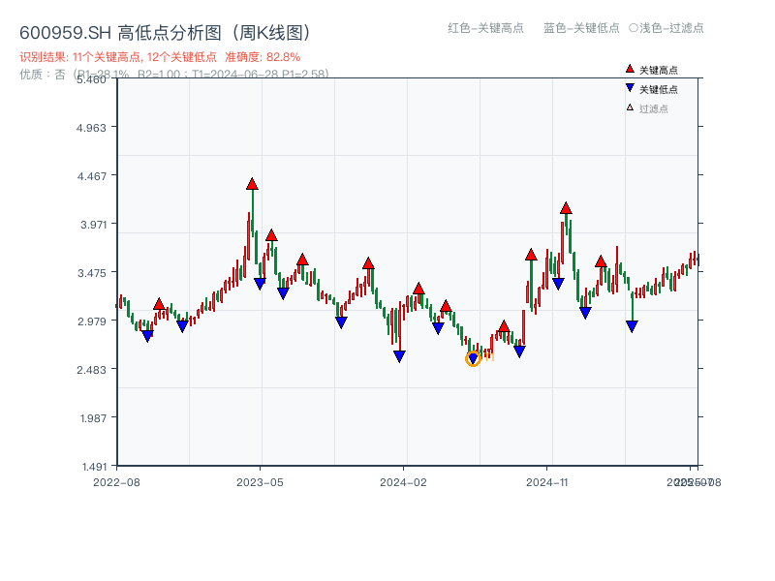Click the leftmost blue low marker on the chart
The image size is (775, 581).
(147, 336)
